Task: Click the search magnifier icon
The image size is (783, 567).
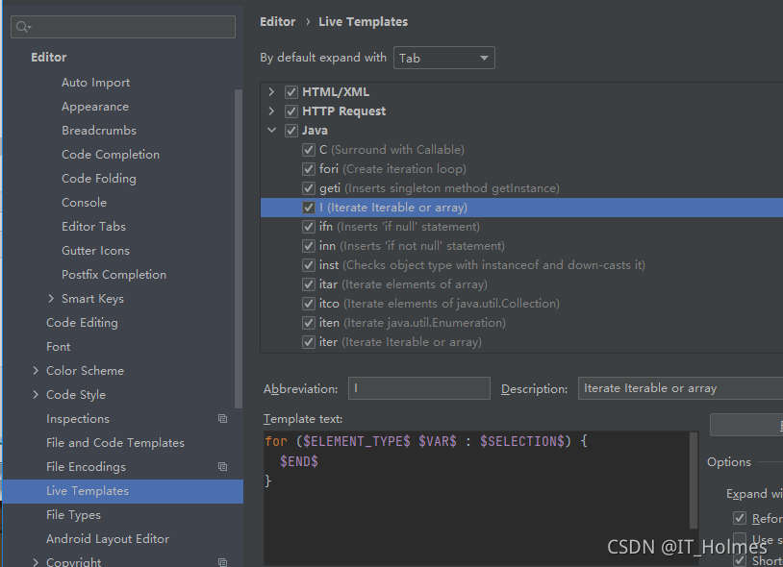Action: 22,27
